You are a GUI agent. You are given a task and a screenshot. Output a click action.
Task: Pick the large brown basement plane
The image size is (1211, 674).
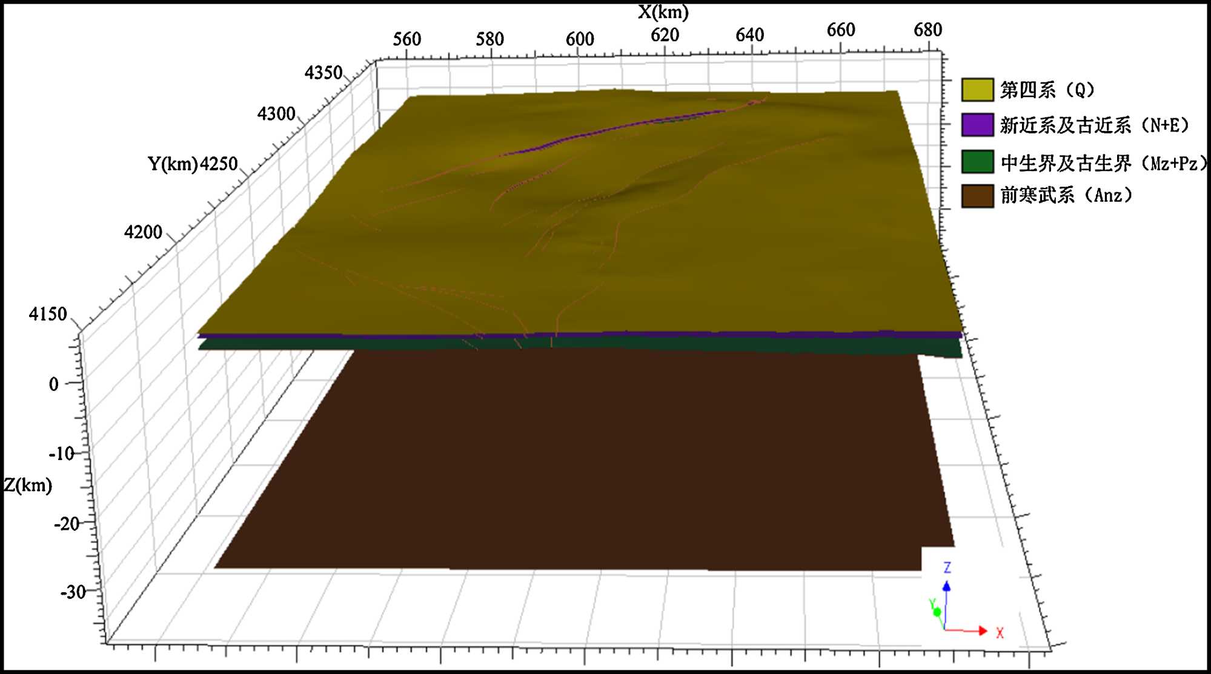tap(582, 461)
